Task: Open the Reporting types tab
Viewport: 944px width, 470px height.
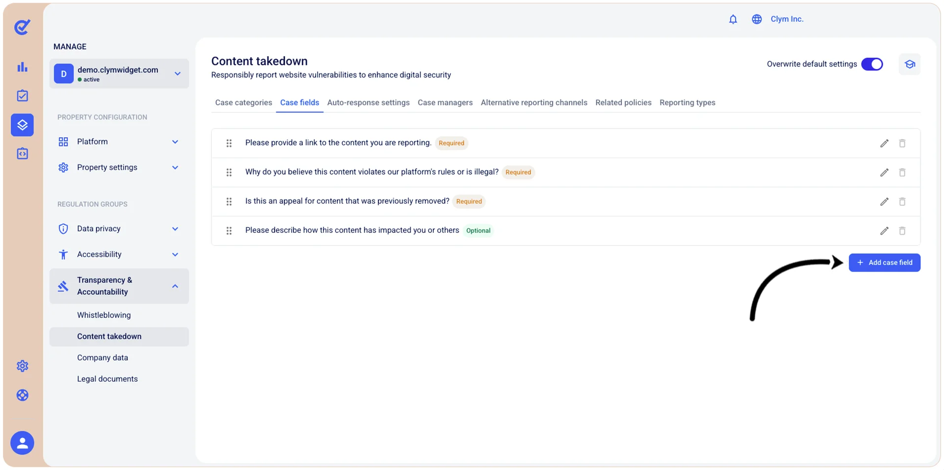Action: tap(687, 102)
